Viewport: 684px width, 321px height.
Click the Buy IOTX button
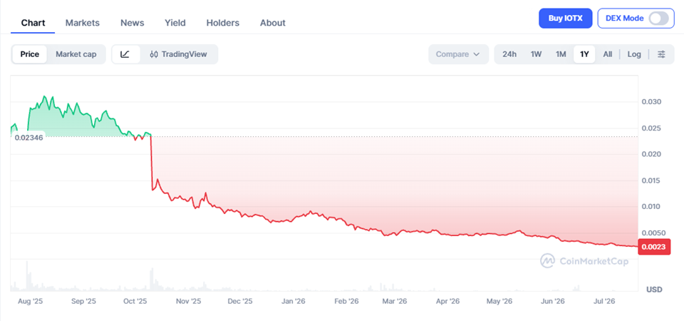565,19
